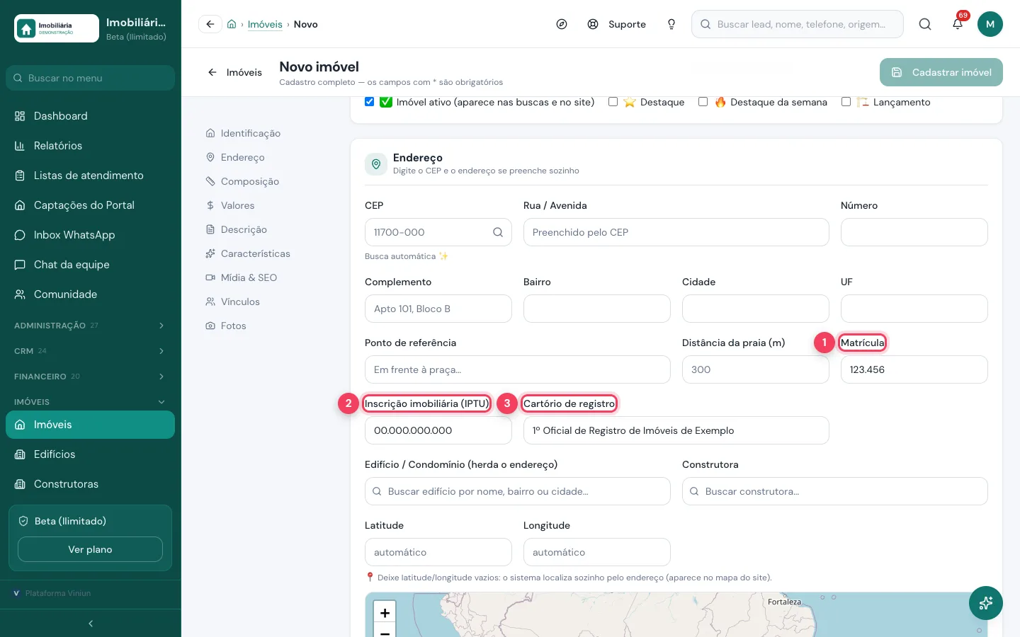The height and width of the screenshot is (637, 1020).
Task: Open Construtoras in the sidebar
Action: (x=91, y=484)
